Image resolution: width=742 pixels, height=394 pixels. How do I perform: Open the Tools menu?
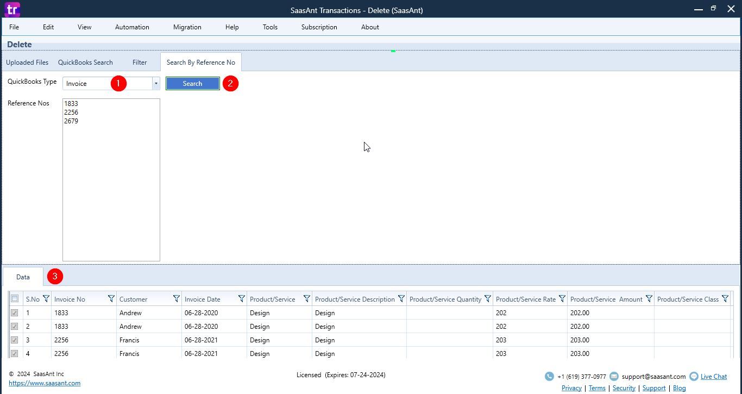(x=270, y=27)
